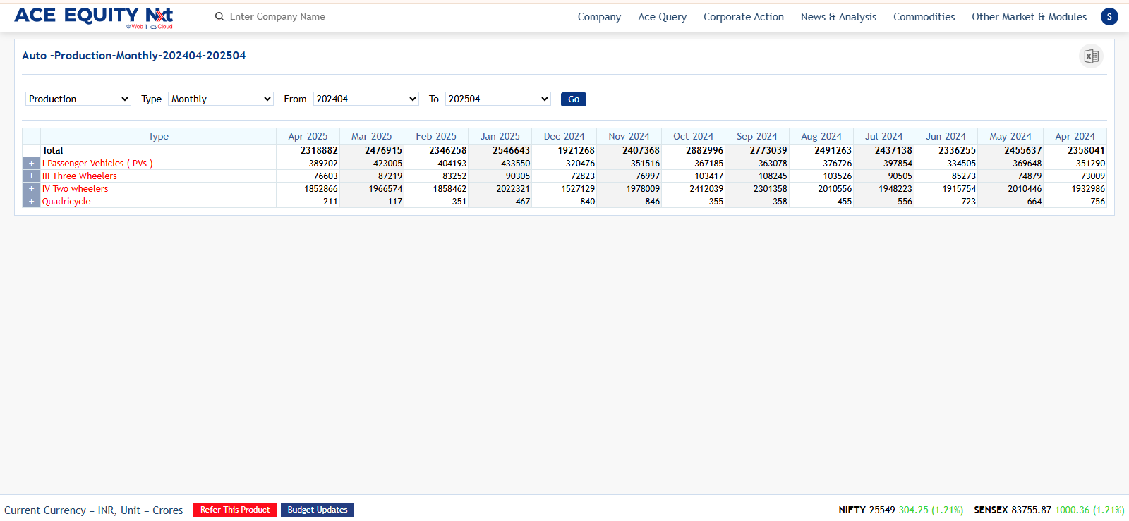Open the Ace Query menu
This screenshot has height=521, width=1129.
[662, 17]
